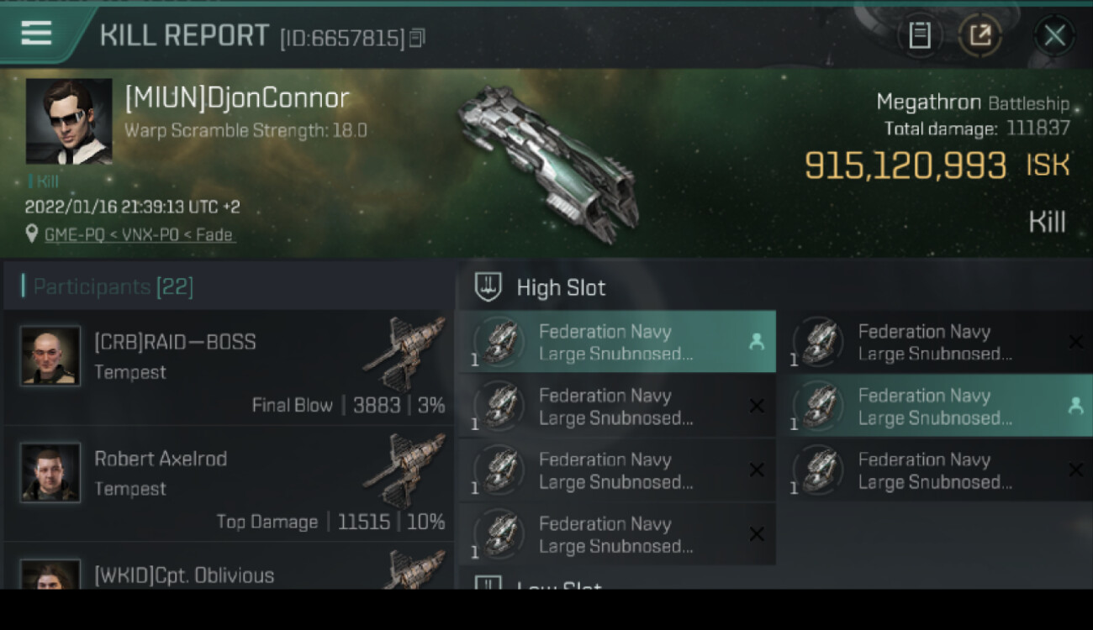The image size is (1093, 630).
Task: Open DjonConnor's pilot portrait
Action: coord(69,122)
